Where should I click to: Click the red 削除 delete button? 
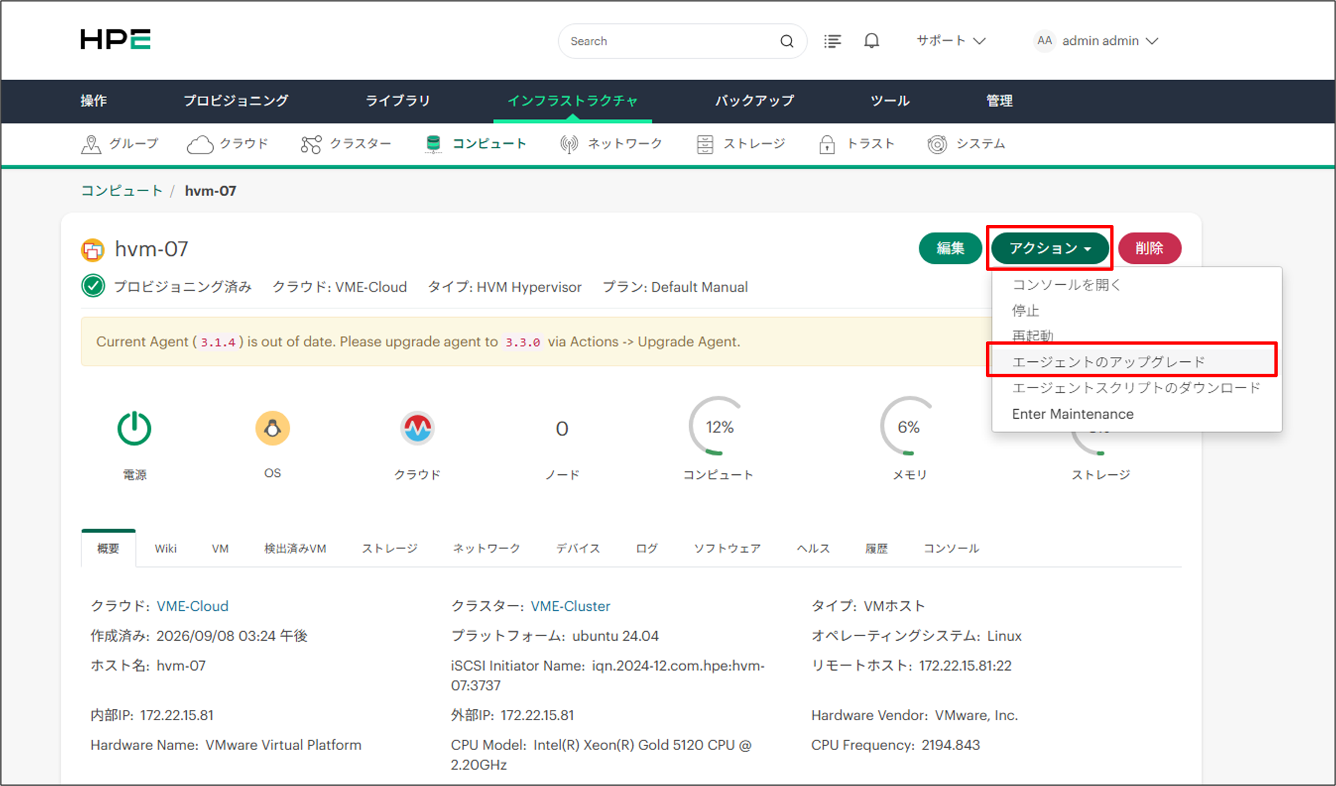(1149, 248)
